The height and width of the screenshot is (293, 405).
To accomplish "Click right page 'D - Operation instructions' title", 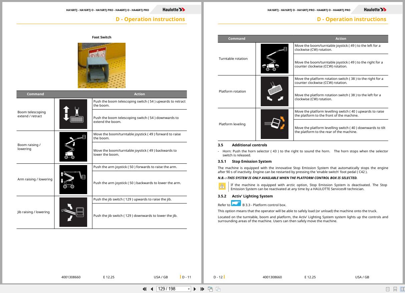I will click(x=352, y=19).
